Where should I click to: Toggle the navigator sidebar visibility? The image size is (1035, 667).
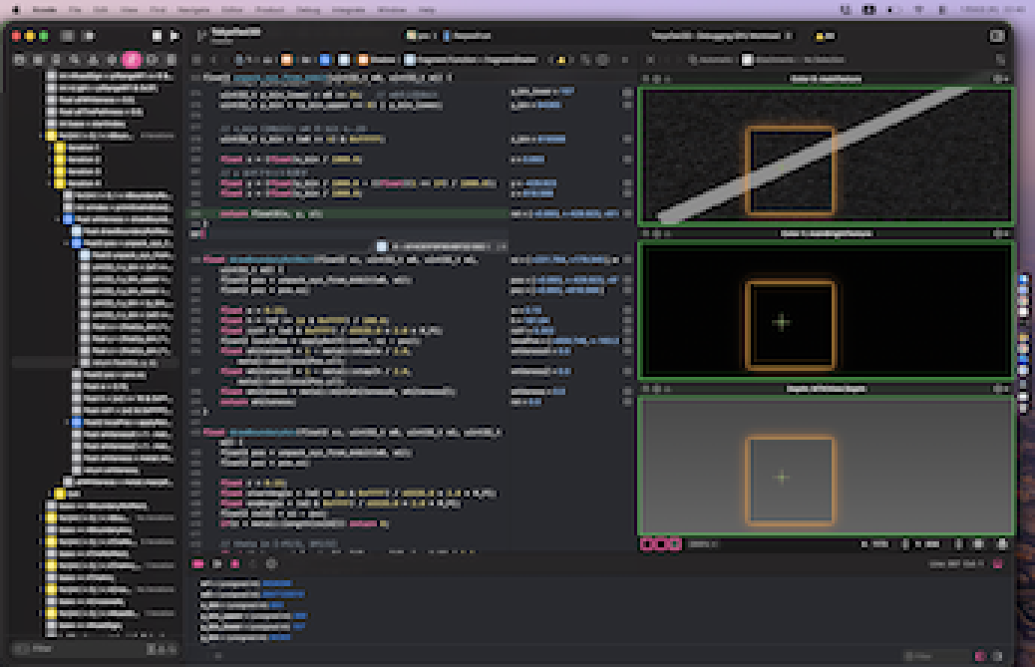click(x=67, y=36)
